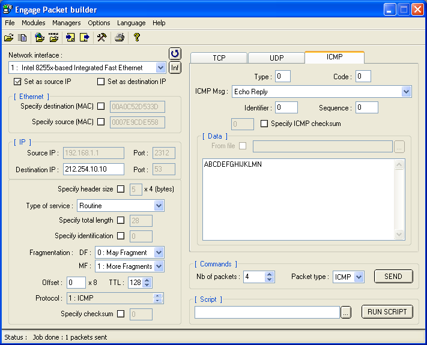The width and height of the screenshot is (427, 345).
Task: Click the export arrow-out toolbar icon
Action: click(x=85, y=37)
